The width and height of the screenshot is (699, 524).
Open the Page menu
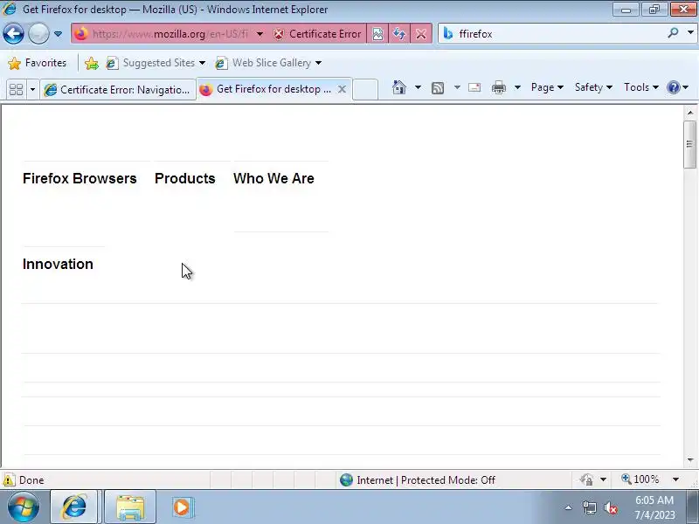(547, 87)
